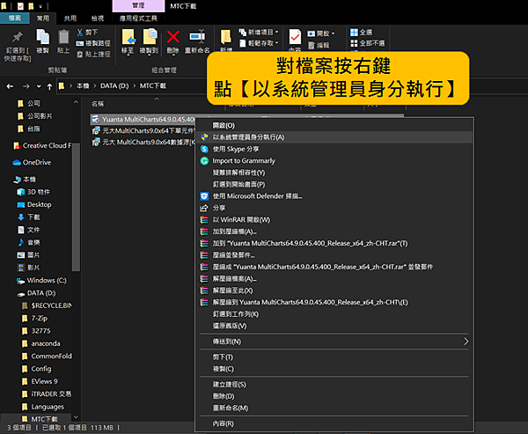Select Desktop in navigation pane
The image size is (528, 434).
point(34,204)
